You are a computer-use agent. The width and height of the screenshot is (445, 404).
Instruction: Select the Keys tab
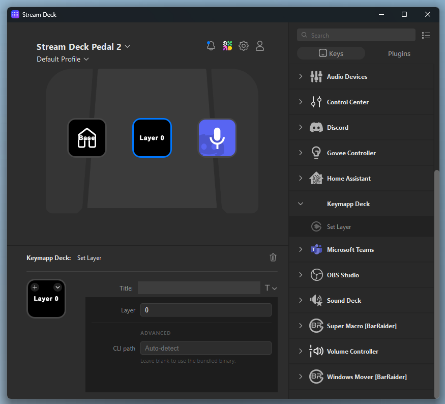pyautogui.click(x=331, y=53)
